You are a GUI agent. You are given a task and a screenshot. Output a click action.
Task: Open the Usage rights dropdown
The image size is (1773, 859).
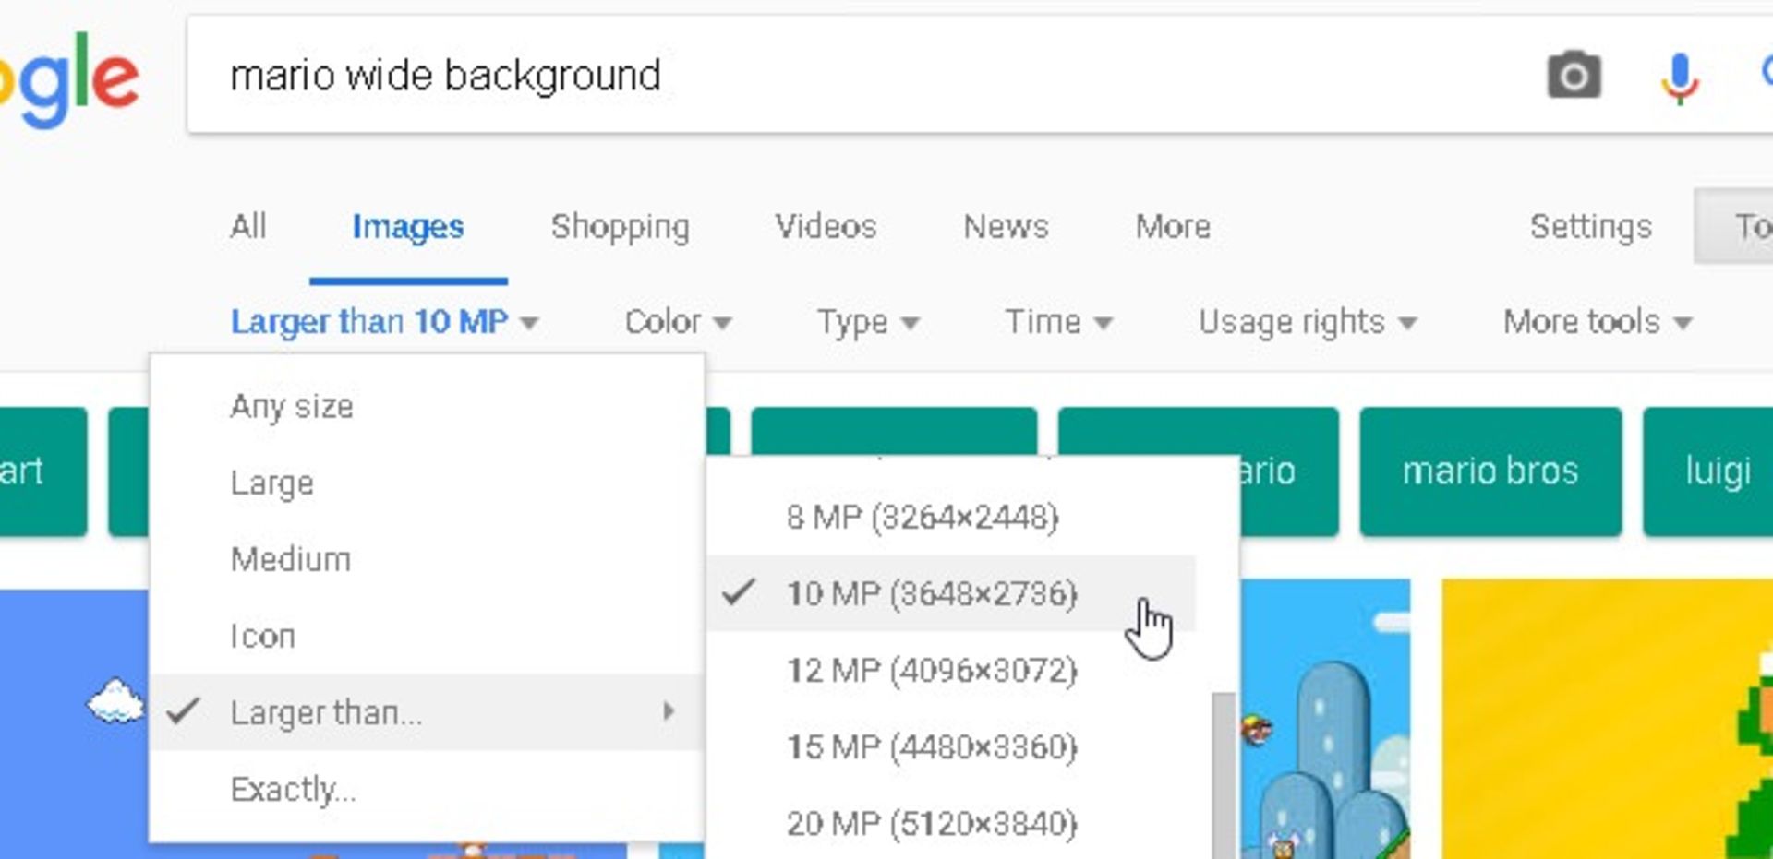(x=1308, y=322)
